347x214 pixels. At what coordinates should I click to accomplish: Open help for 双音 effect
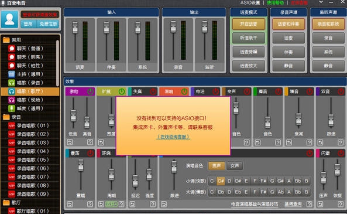point(341,142)
